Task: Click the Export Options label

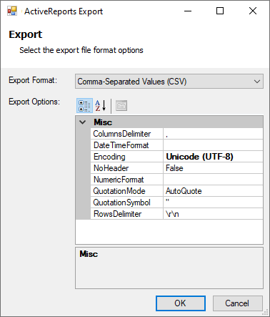Action: 34,102
